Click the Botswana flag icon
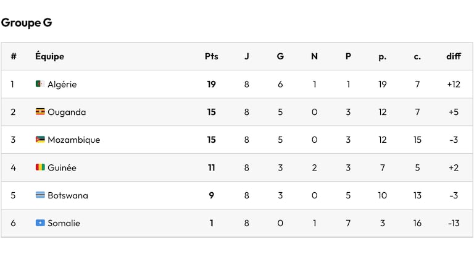Viewport: 474px width, 262px height. point(40,195)
